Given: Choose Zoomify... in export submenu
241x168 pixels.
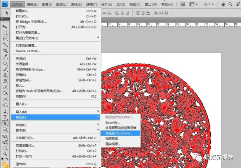Looking at the screenshot, I should click(120, 122).
